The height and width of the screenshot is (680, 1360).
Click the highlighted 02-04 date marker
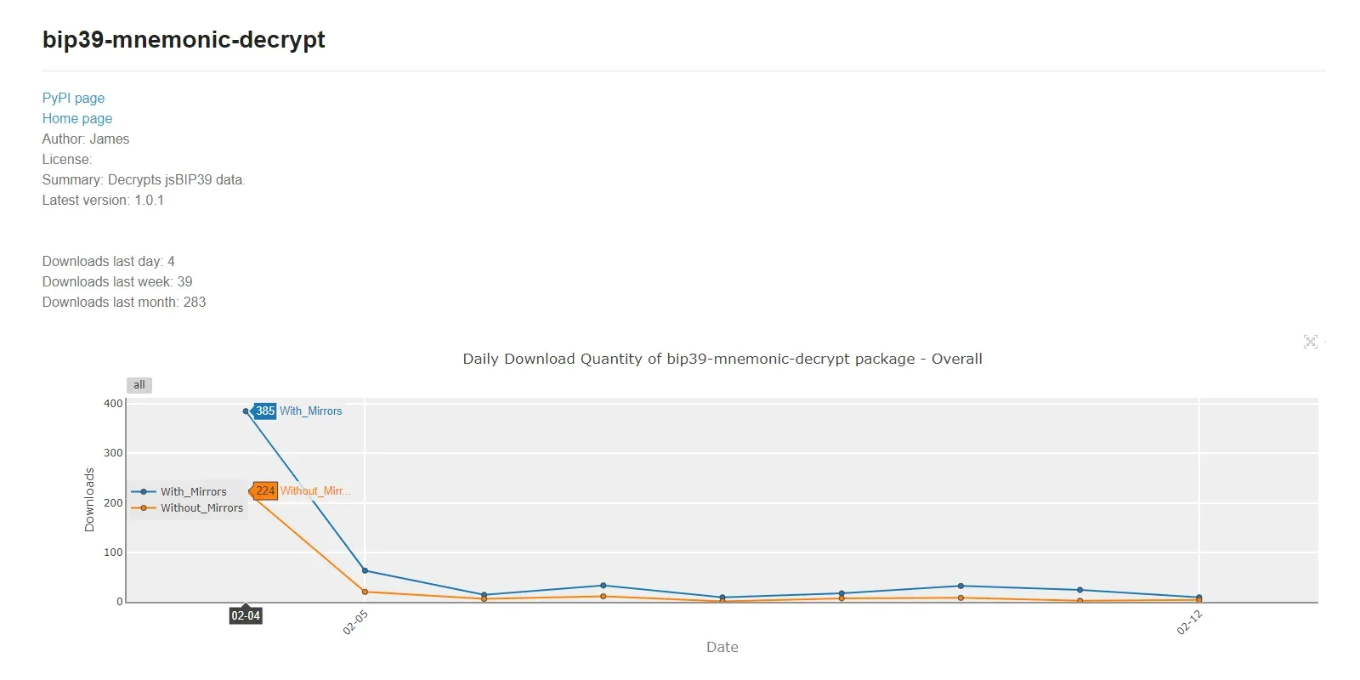(246, 615)
